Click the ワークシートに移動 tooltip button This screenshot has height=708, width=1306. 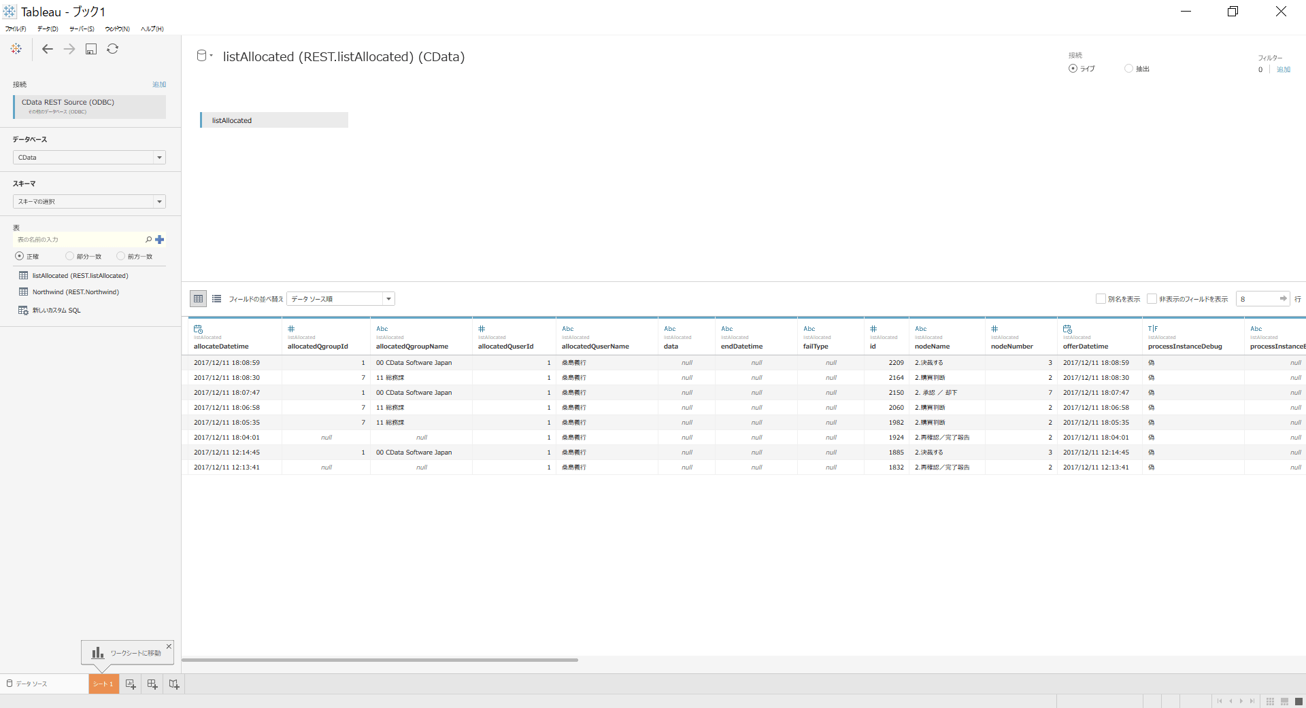[127, 653]
